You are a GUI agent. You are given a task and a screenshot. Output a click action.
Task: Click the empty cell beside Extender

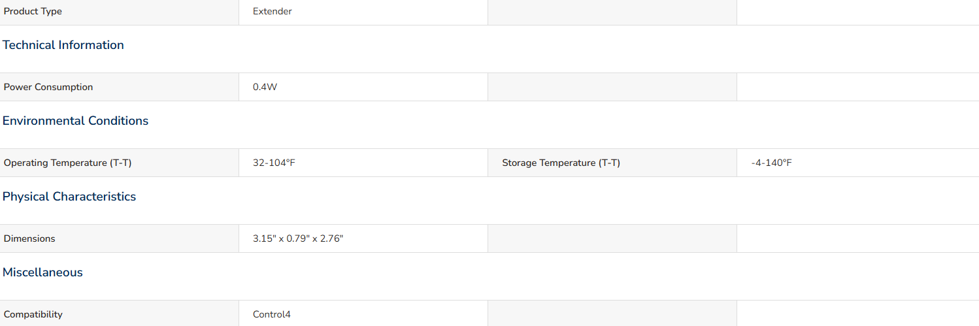tap(612, 12)
